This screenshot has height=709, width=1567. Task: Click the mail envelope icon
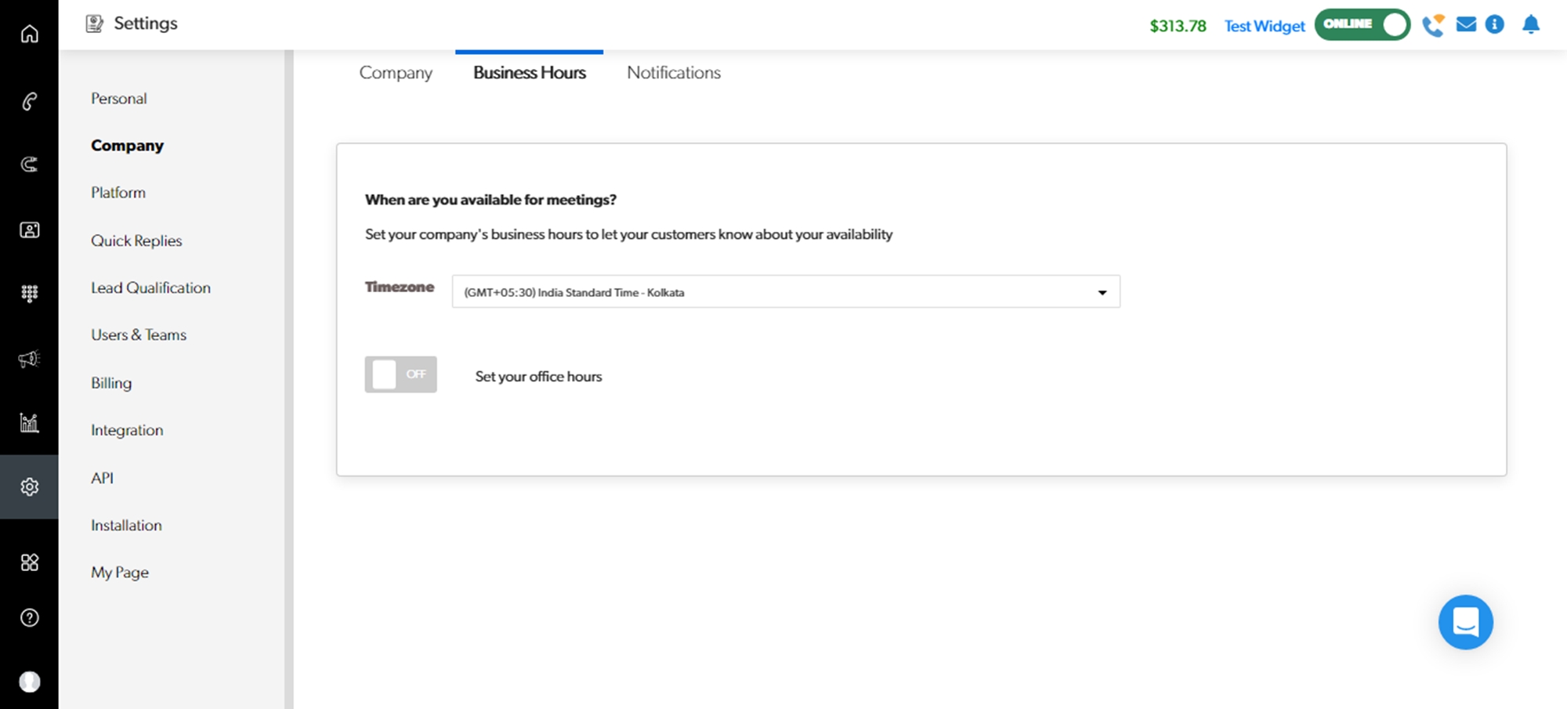(1466, 25)
